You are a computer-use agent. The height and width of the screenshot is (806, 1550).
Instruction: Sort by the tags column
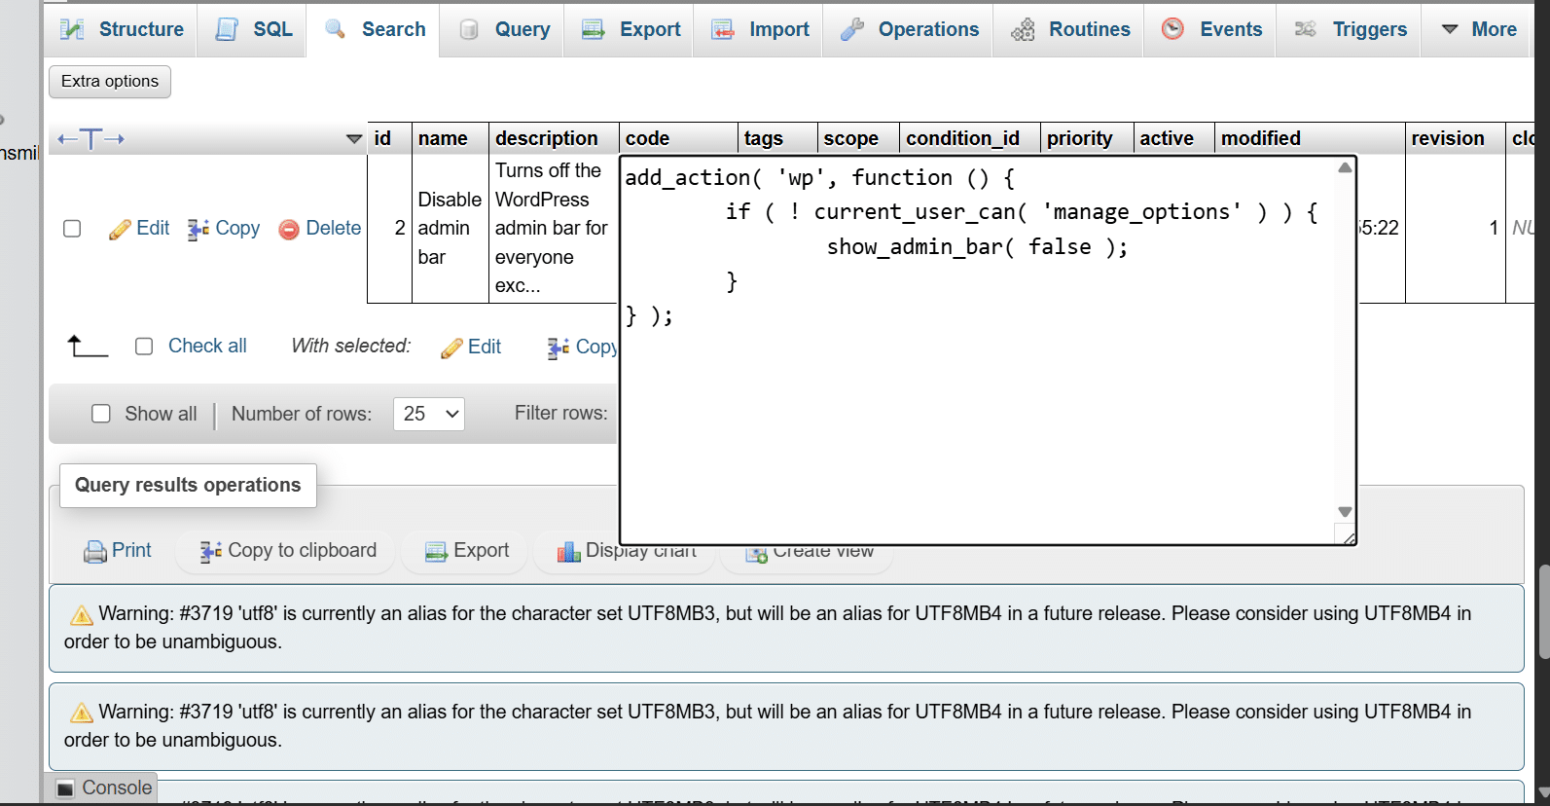[764, 138]
